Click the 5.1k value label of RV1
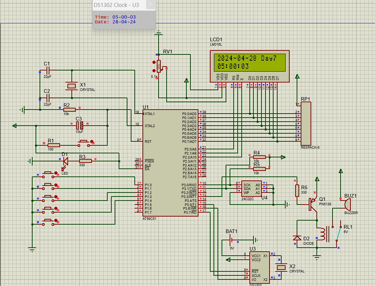The image size is (375, 286). coord(154,77)
